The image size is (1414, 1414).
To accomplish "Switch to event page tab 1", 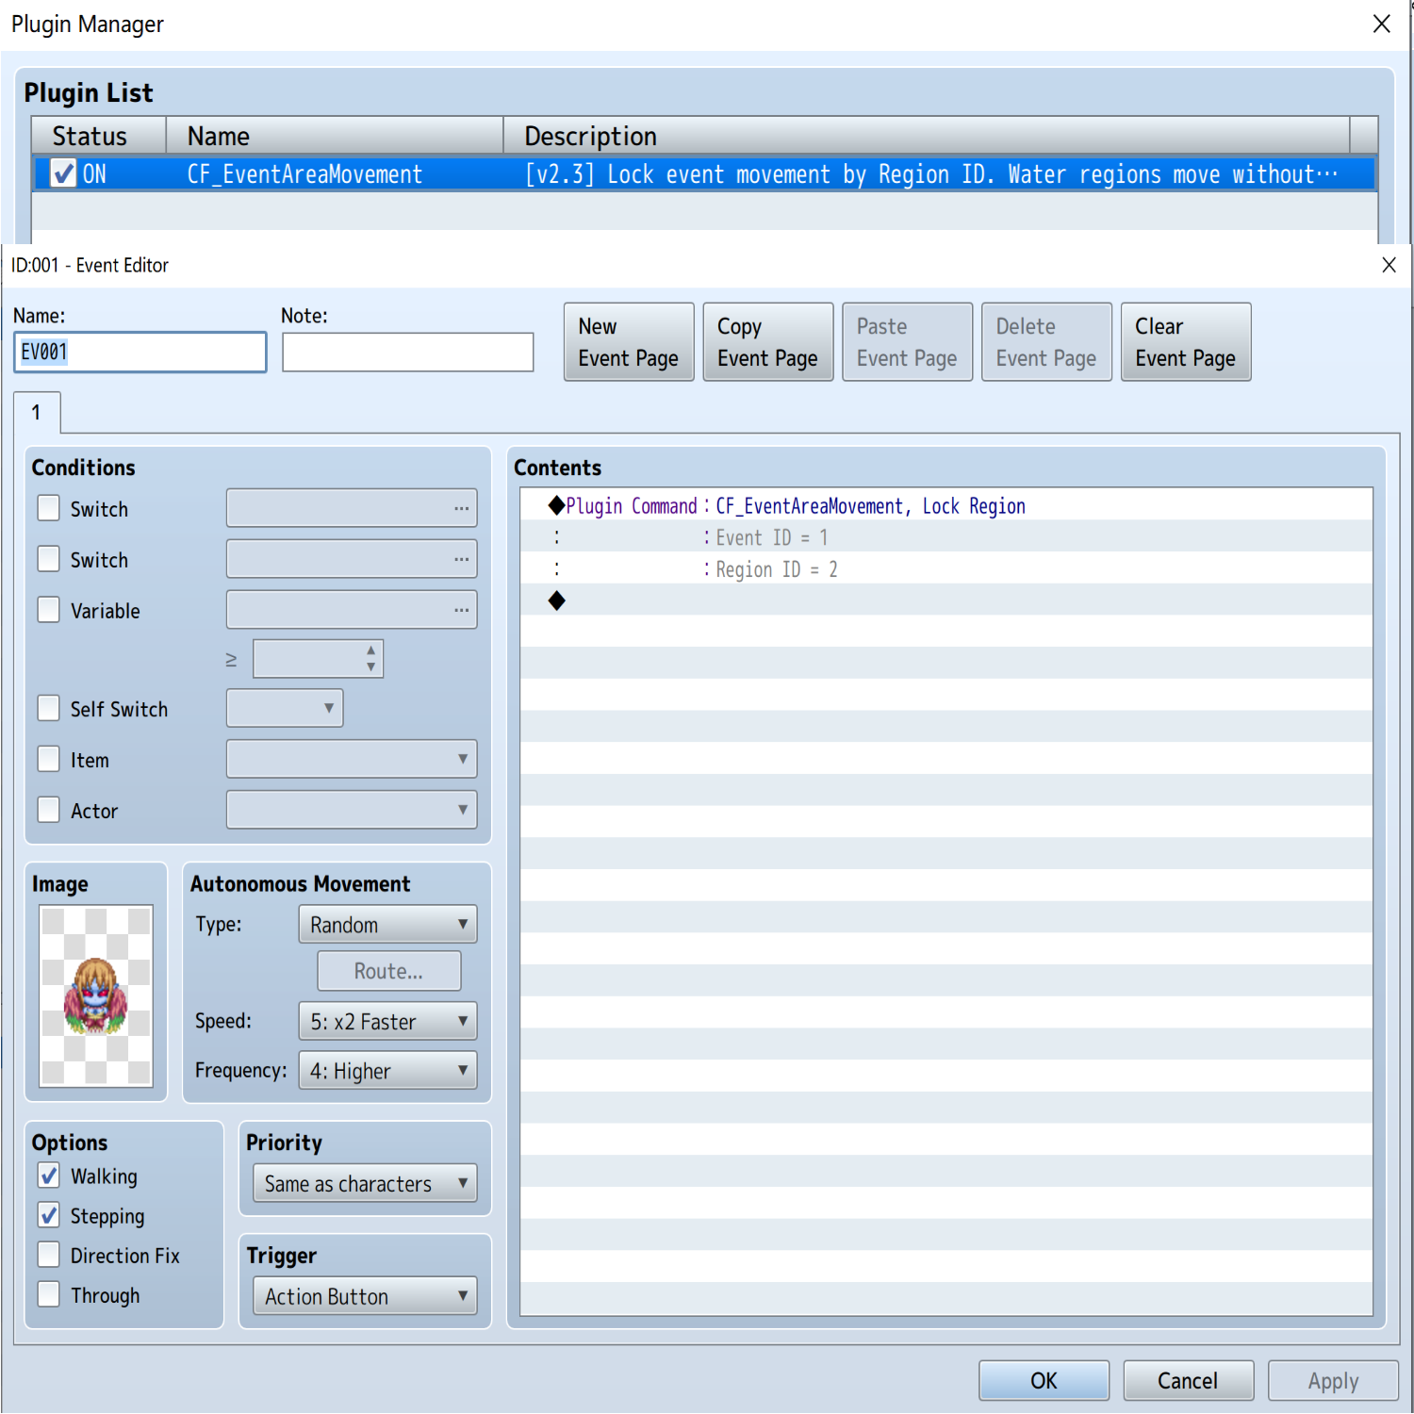I will point(37,412).
